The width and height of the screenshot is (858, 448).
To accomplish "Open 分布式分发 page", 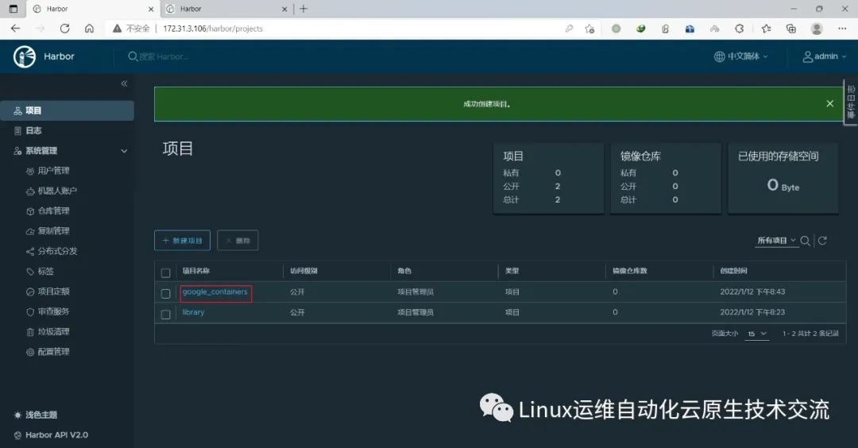I will [x=57, y=251].
